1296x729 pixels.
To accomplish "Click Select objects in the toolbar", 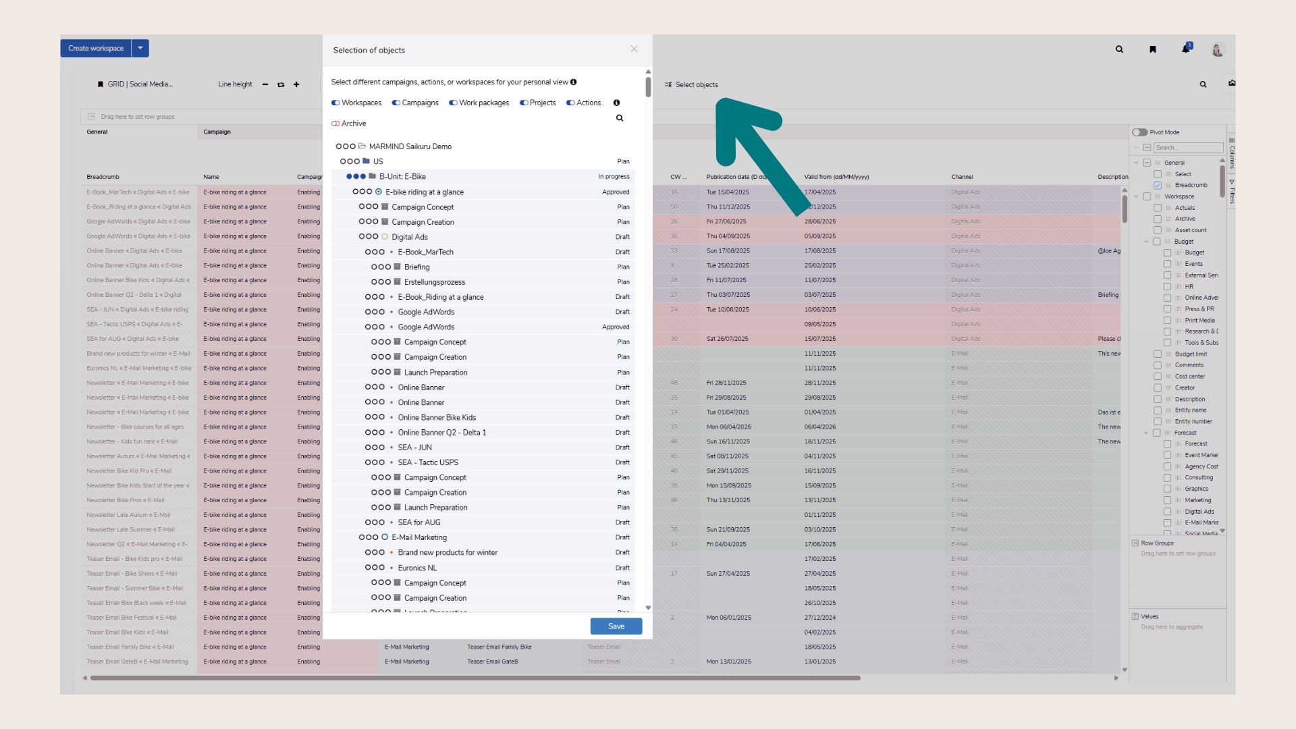I will tap(691, 84).
